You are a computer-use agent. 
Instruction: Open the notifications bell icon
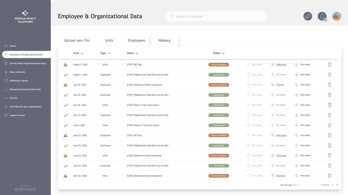322,16
